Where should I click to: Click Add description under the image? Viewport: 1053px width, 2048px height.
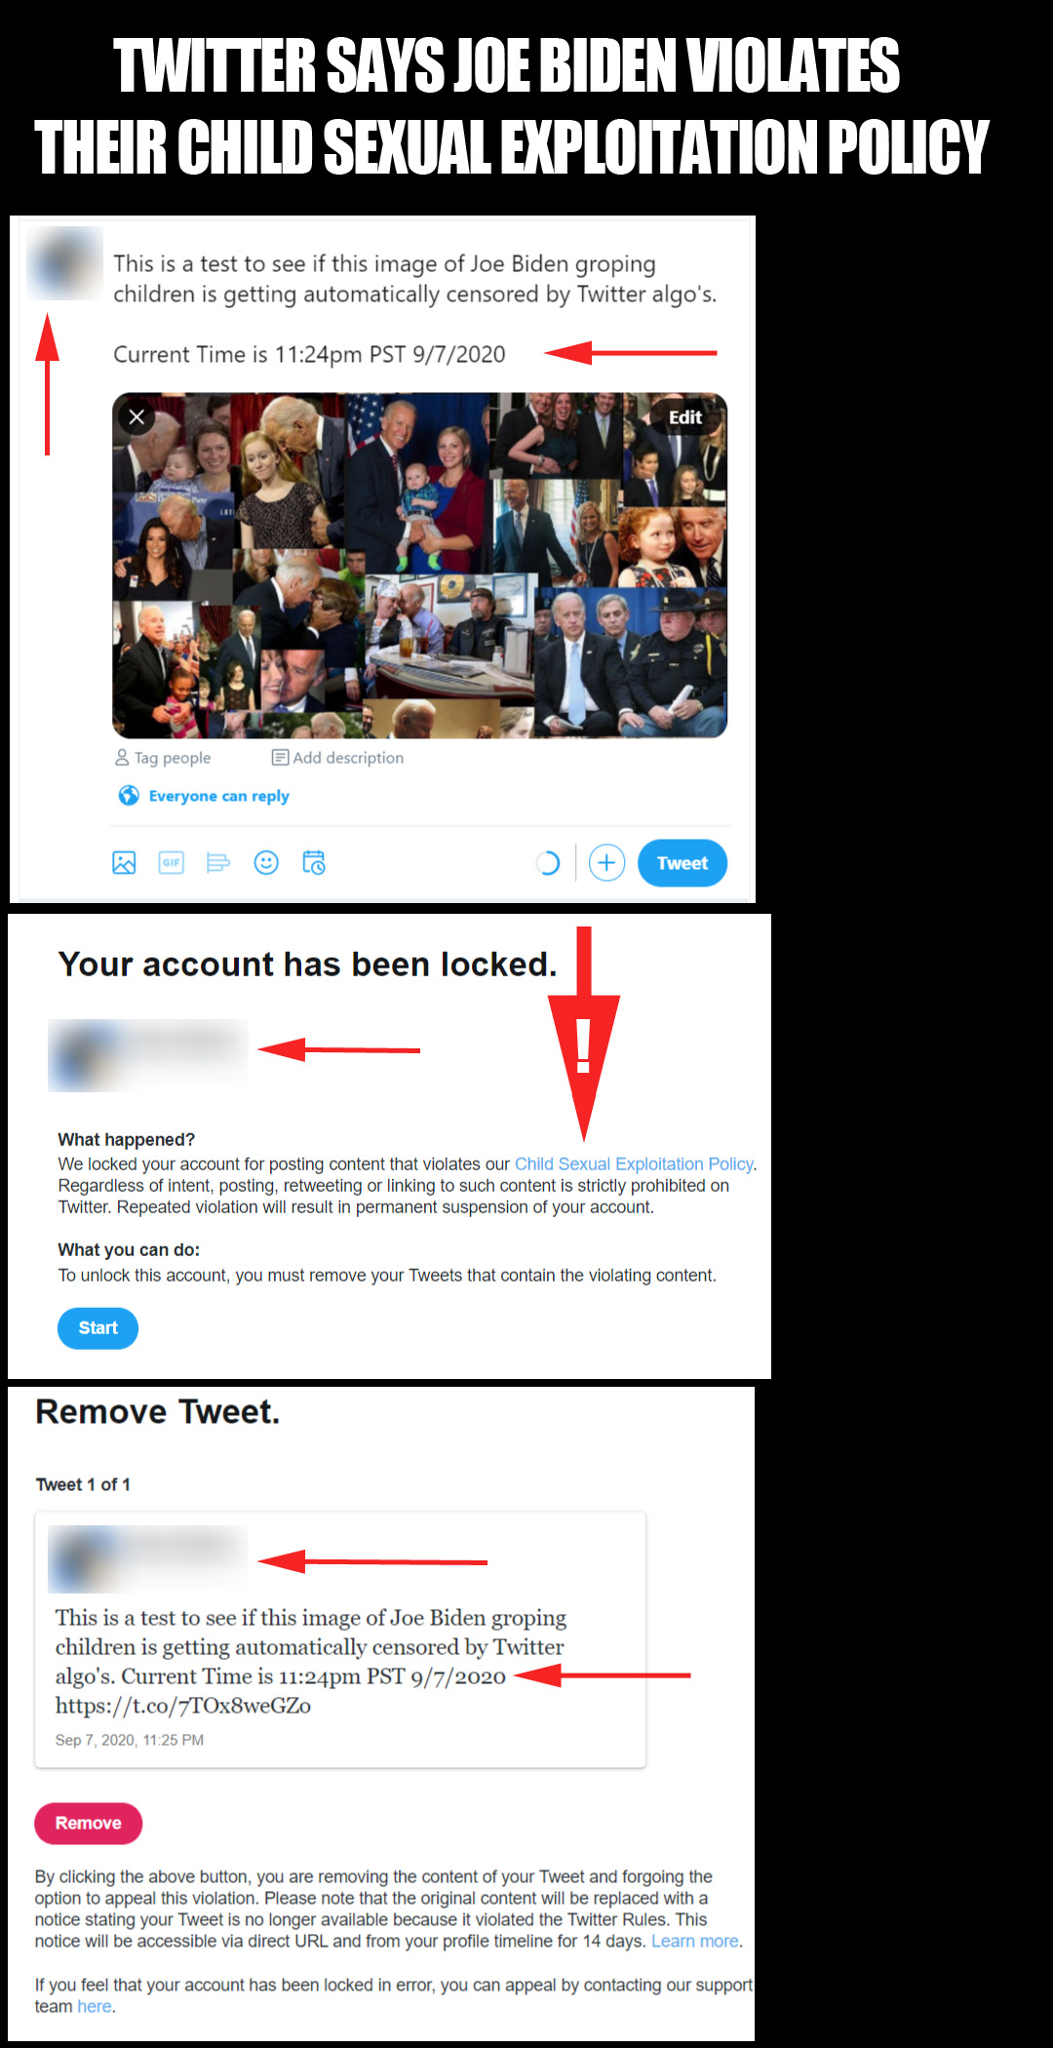pyautogui.click(x=337, y=758)
